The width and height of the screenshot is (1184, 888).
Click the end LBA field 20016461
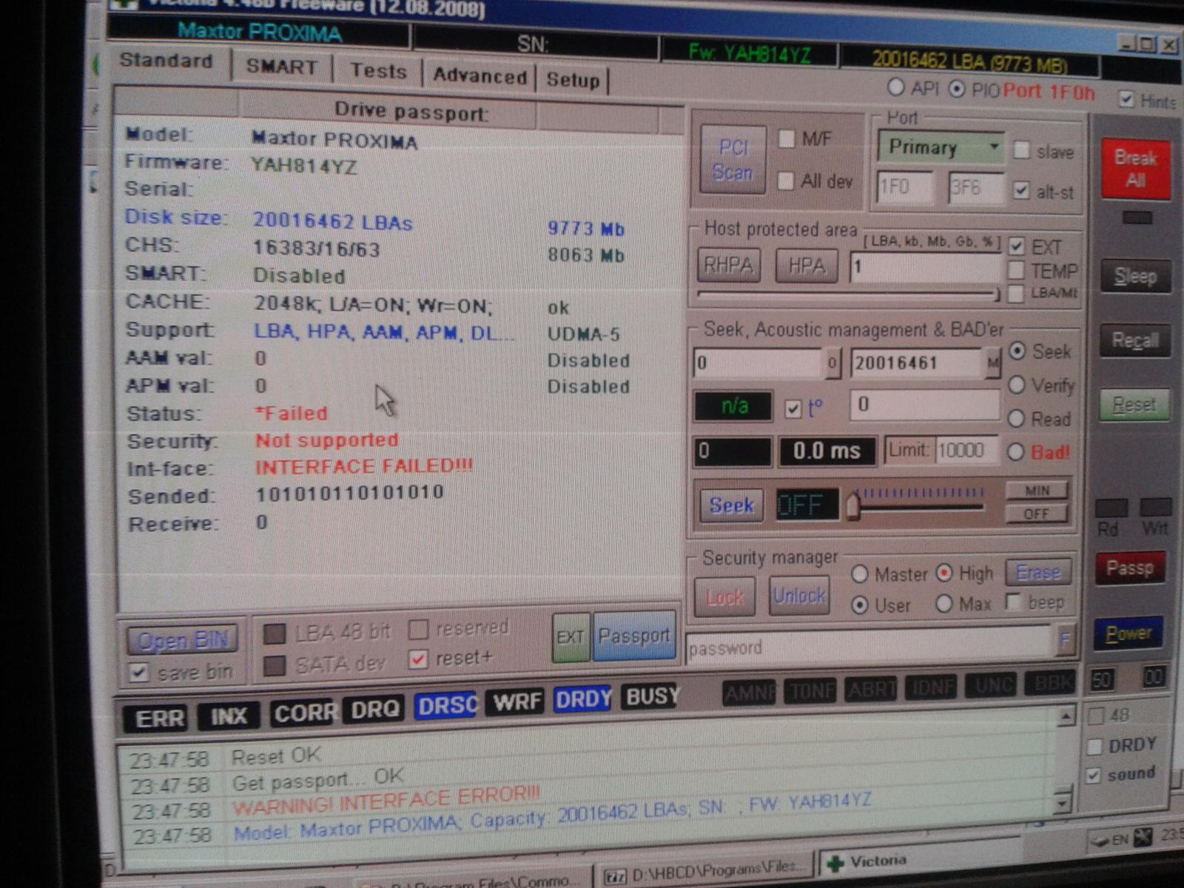pyautogui.click(x=918, y=363)
